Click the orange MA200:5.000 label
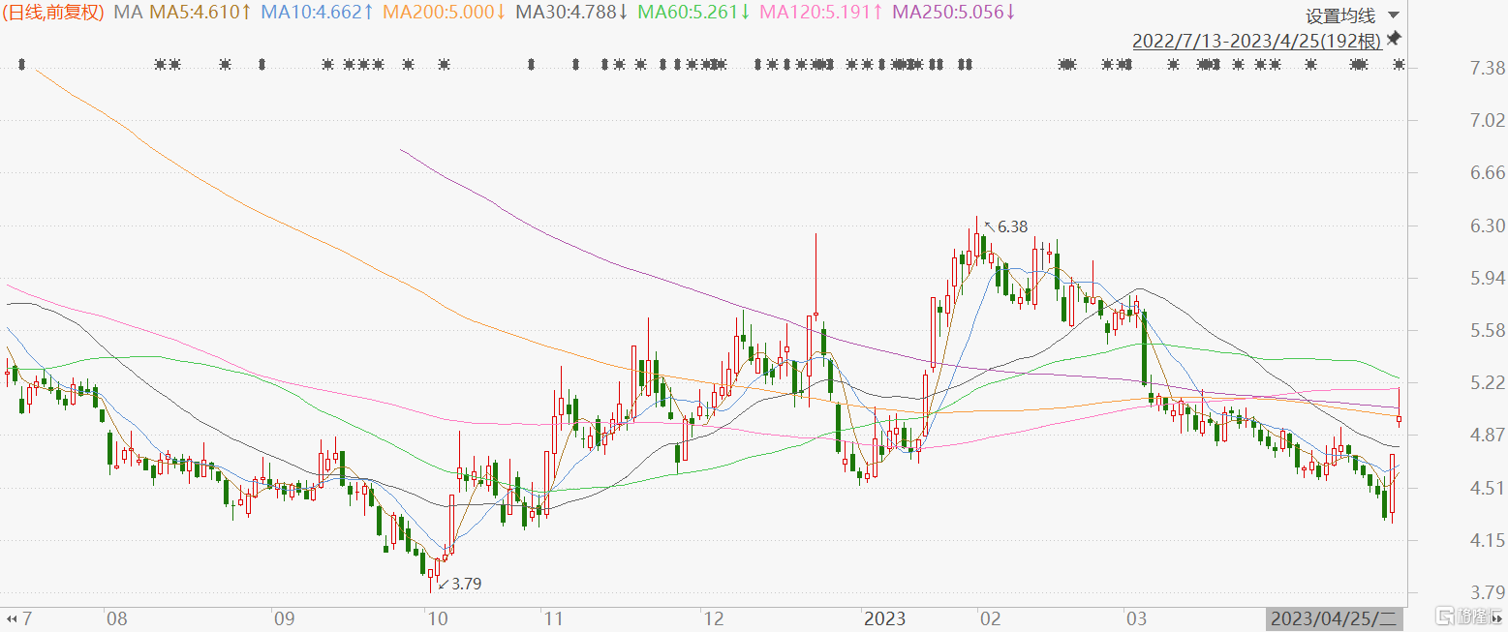The width and height of the screenshot is (1508, 632). pos(446,13)
